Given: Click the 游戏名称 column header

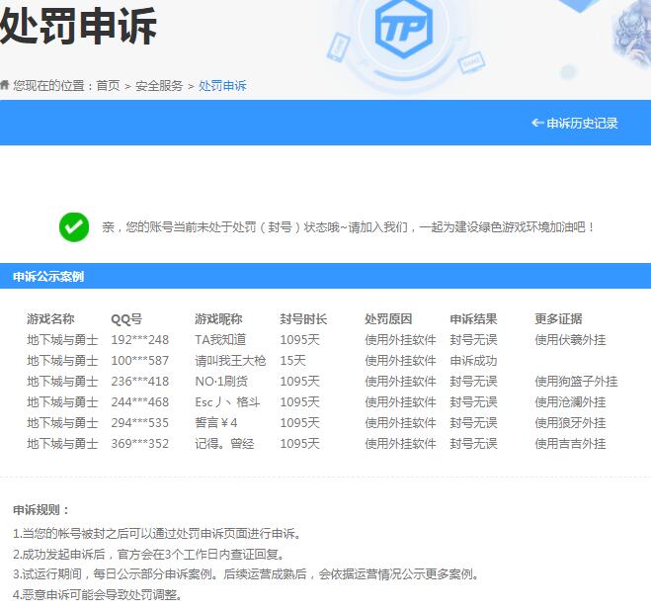Looking at the screenshot, I should tap(50, 319).
